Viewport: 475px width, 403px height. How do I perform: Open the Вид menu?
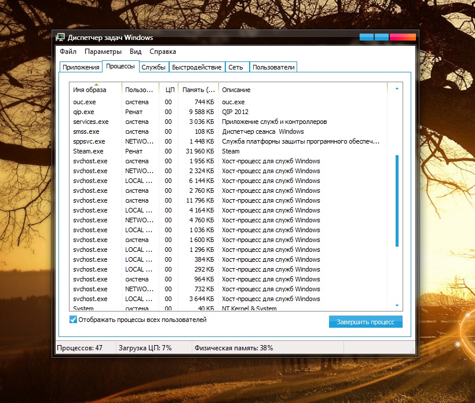click(x=136, y=52)
